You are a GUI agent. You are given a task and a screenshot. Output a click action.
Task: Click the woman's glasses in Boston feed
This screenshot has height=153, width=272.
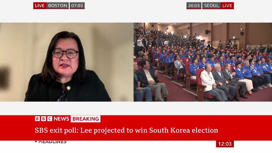click(x=66, y=54)
